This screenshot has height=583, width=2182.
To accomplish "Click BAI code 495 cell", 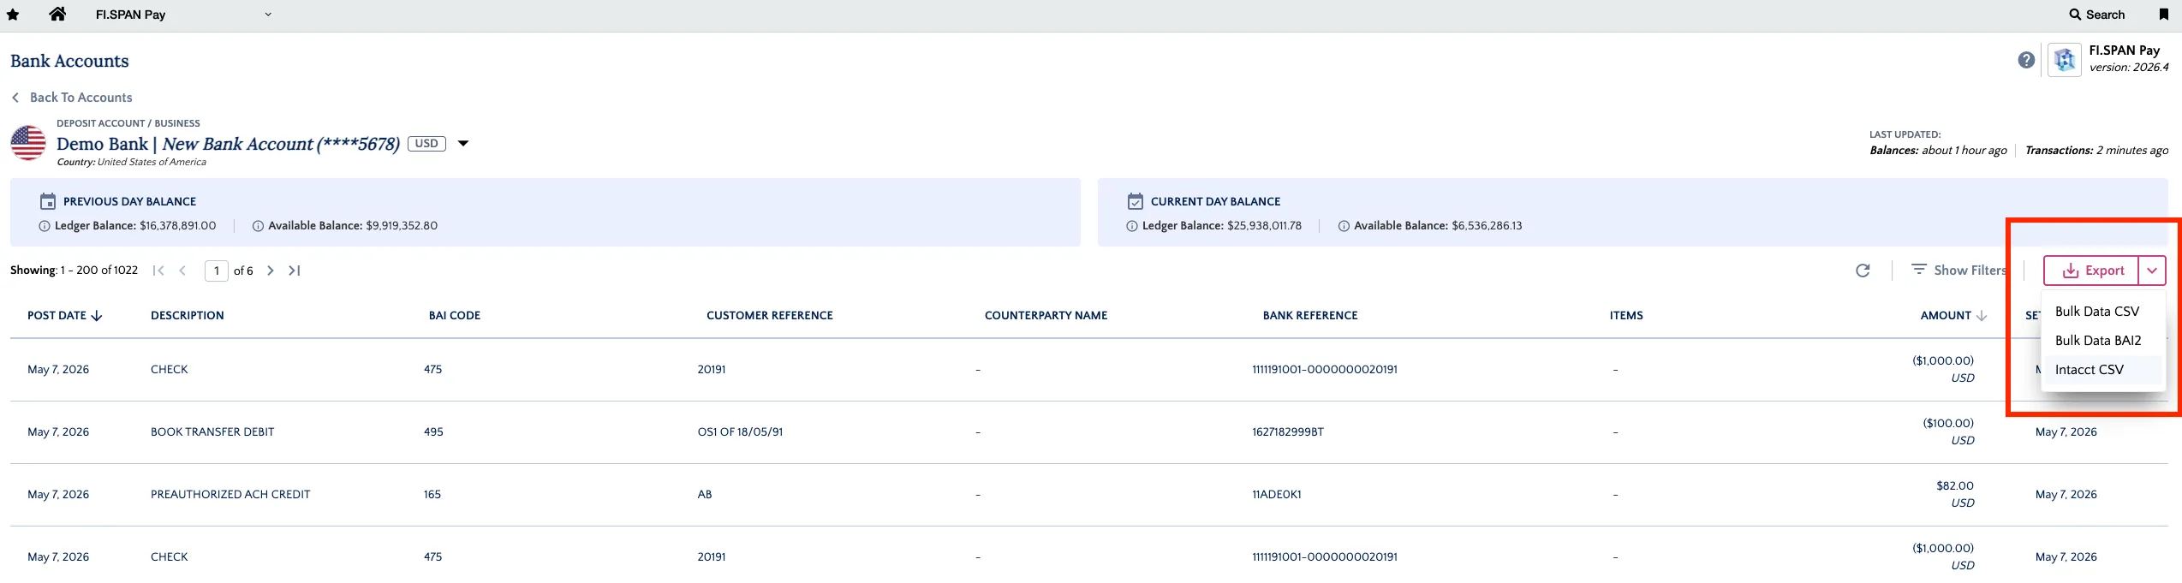I will tap(433, 432).
